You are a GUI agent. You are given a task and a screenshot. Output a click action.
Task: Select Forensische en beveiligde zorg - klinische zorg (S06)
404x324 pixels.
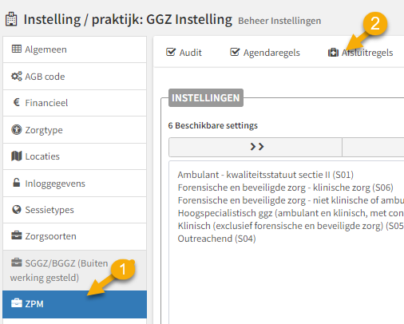[285, 188]
